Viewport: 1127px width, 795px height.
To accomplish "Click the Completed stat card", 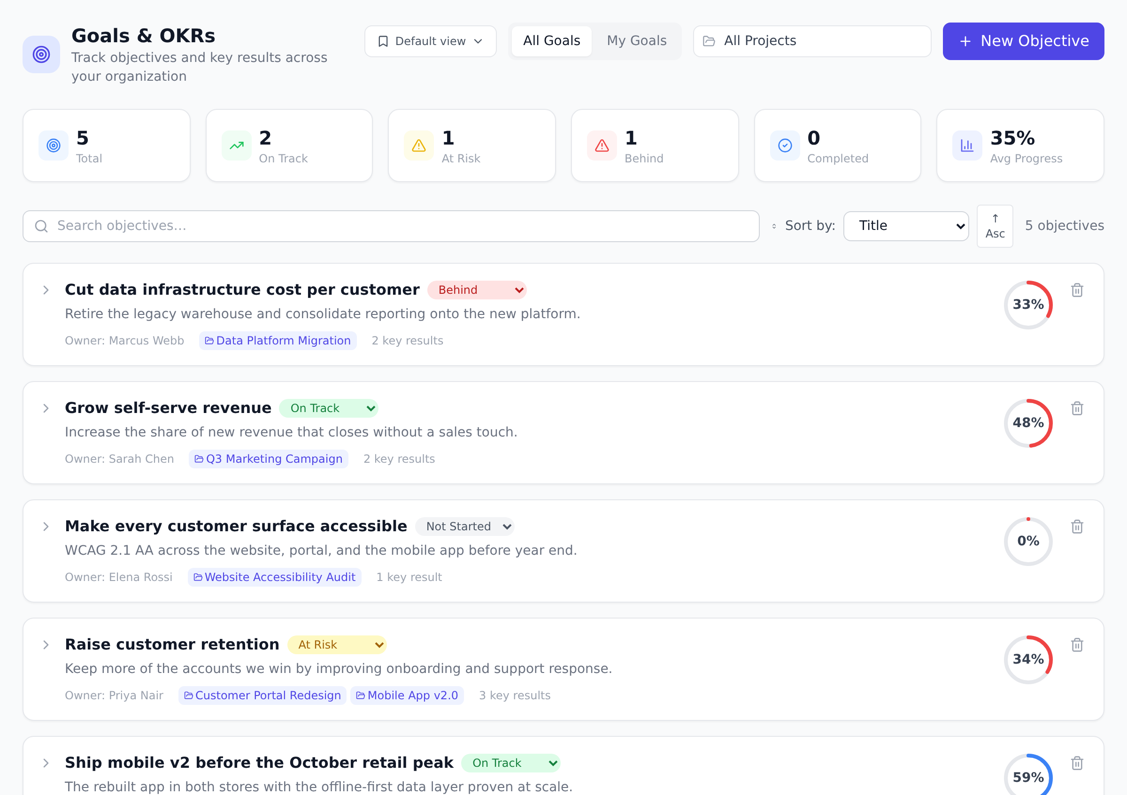I will [837, 145].
